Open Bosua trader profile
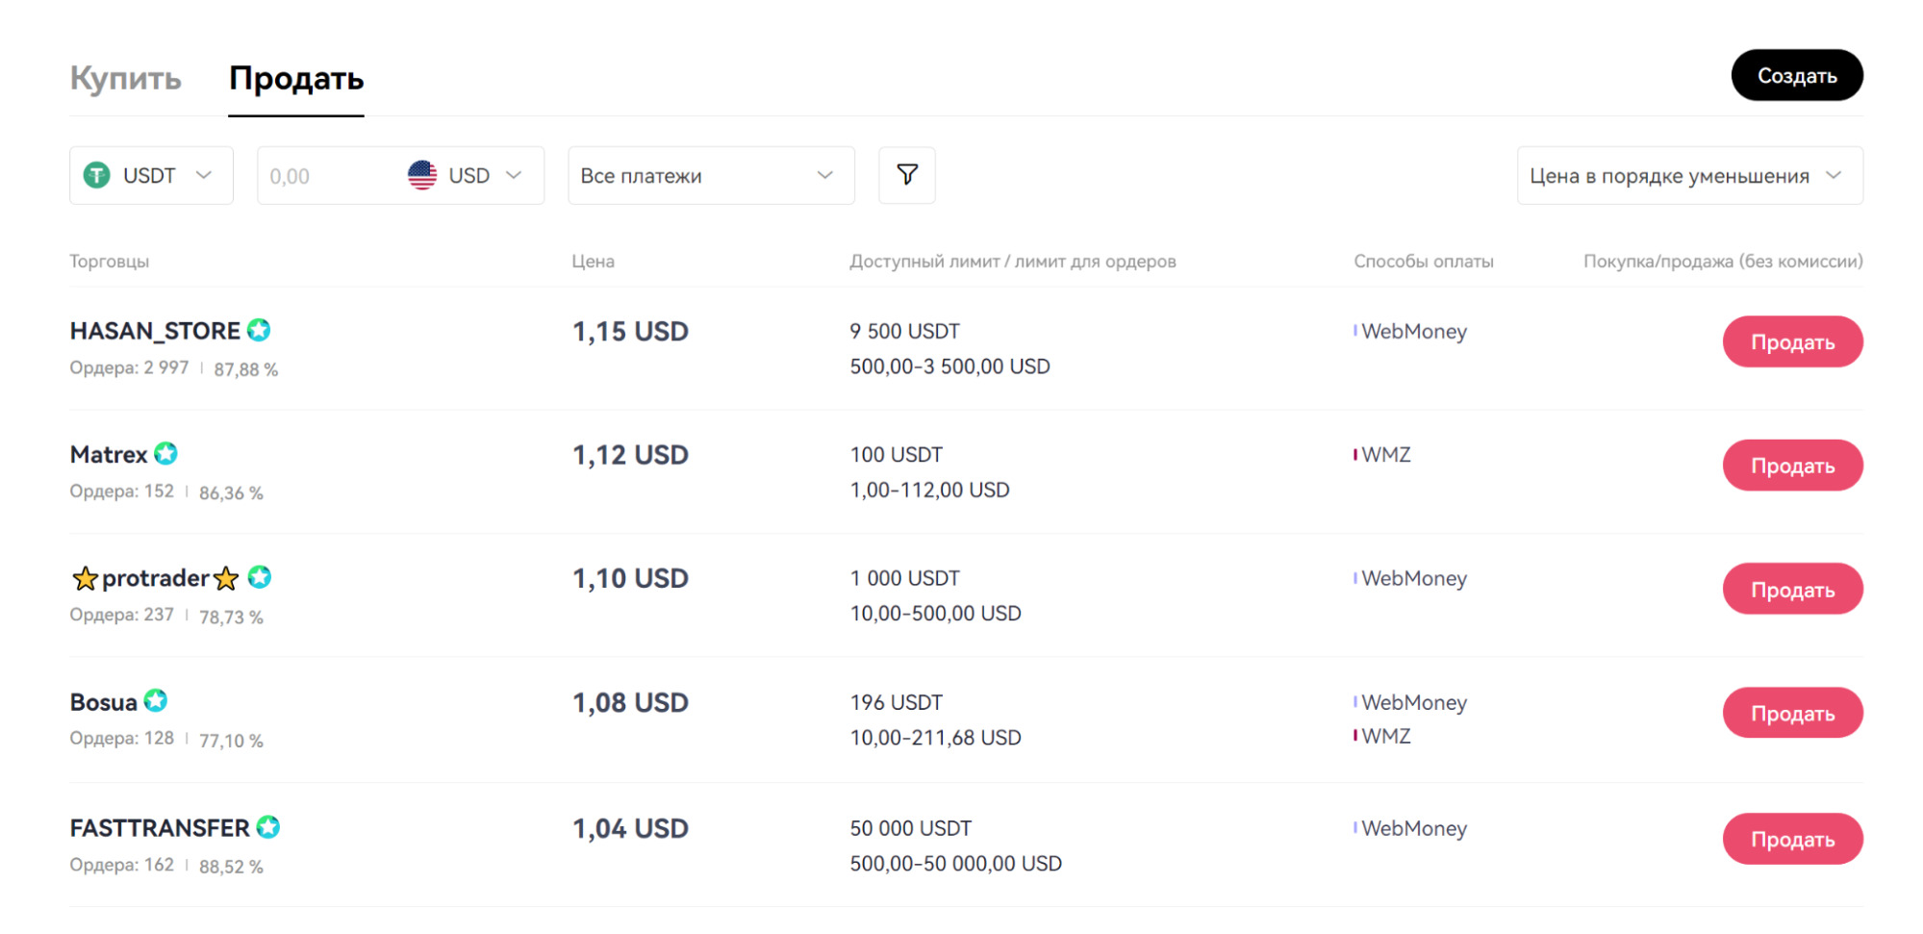 click(104, 702)
